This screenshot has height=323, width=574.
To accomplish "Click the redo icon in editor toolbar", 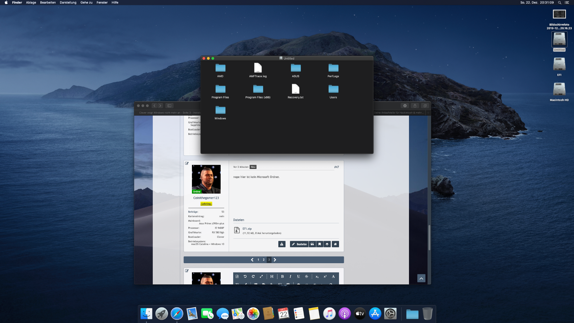I will pyautogui.click(x=253, y=277).
